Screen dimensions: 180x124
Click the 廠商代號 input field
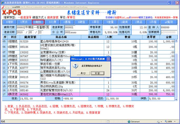click(x=33, y=27)
